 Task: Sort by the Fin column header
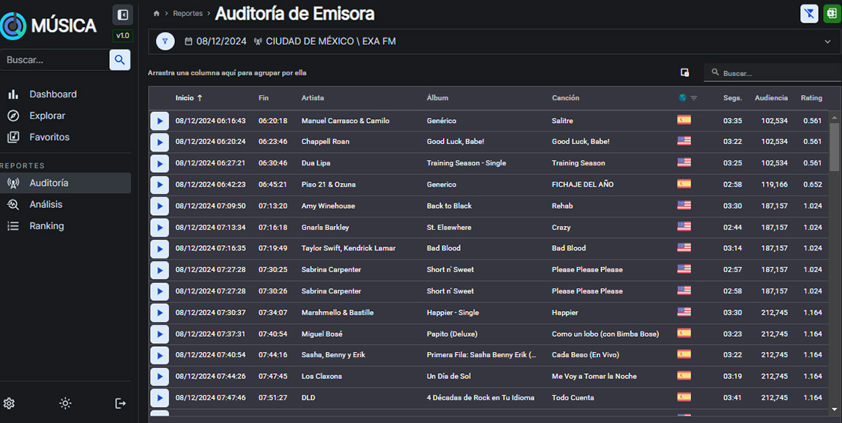[263, 97]
